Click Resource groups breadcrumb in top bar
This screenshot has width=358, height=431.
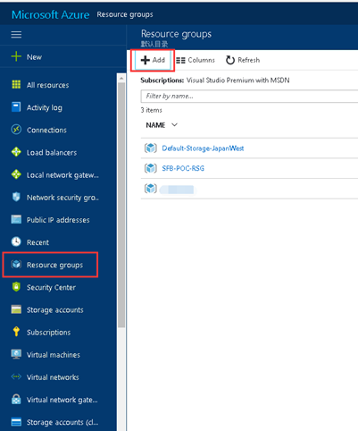(x=125, y=14)
